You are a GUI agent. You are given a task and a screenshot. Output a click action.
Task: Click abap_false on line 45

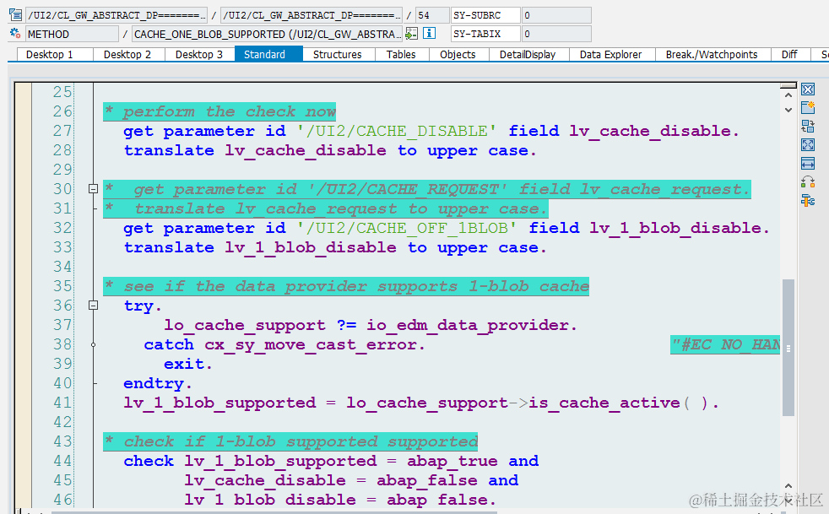pyautogui.click(x=426, y=480)
